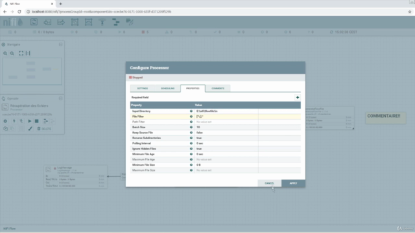Image resolution: width=415 pixels, height=233 pixels.
Task: Click the Copy icon in the Operate panel
Action: (5, 129)
